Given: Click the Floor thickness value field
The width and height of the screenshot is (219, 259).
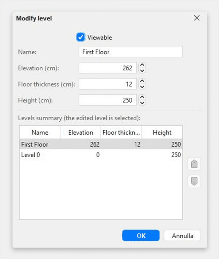Looking at the screenshot, I should (108, 84).
